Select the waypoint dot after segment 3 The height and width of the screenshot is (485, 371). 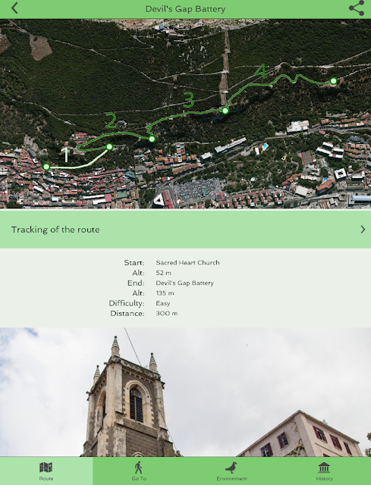click(x=225, y=111)
